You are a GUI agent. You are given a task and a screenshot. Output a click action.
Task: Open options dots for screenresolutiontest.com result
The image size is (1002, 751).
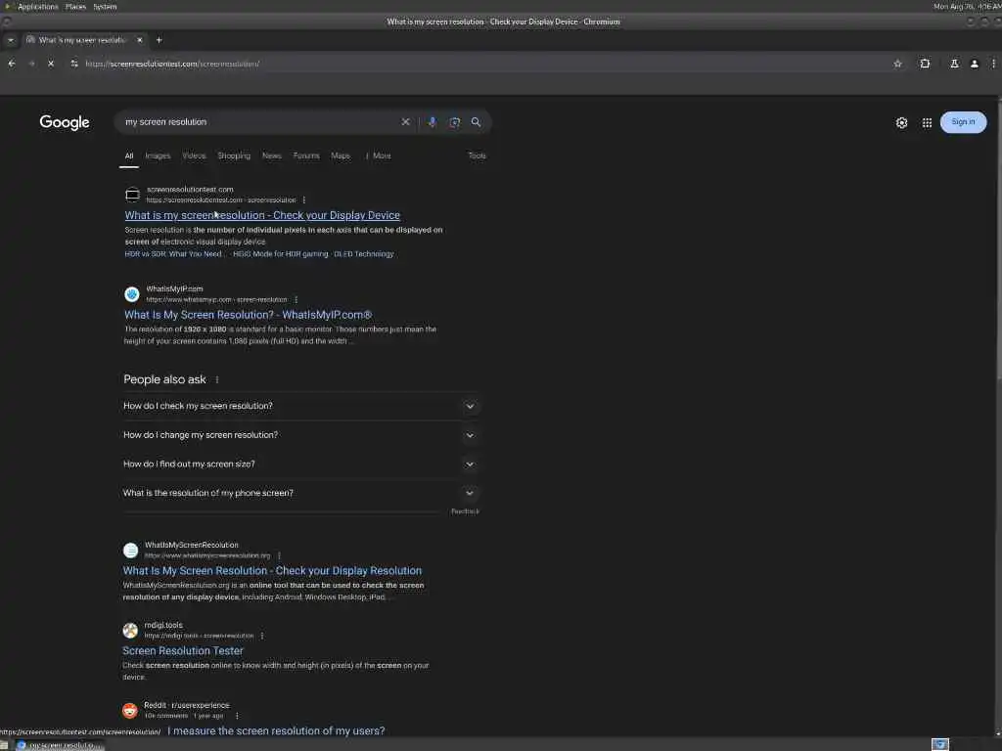point(304,199)
